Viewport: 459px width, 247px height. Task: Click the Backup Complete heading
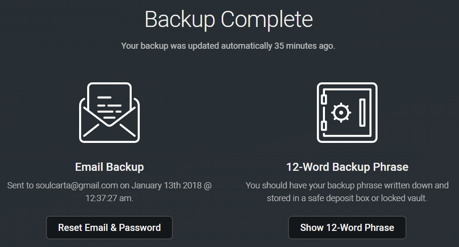click(229, 19)
